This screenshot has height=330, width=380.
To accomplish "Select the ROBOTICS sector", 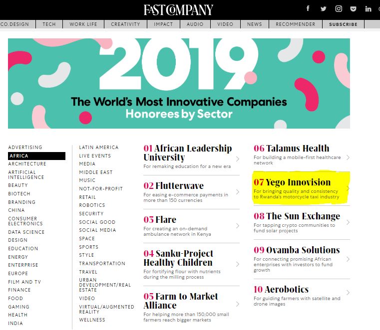I will [92, 205].
